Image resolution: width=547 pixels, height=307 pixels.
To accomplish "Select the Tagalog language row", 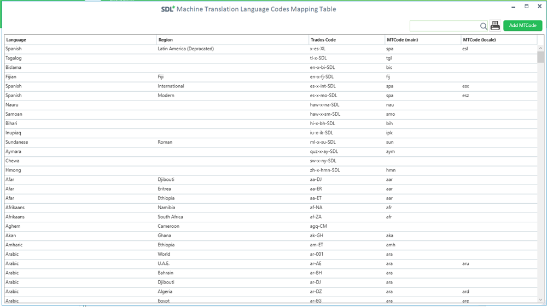I will click(271, 58).
